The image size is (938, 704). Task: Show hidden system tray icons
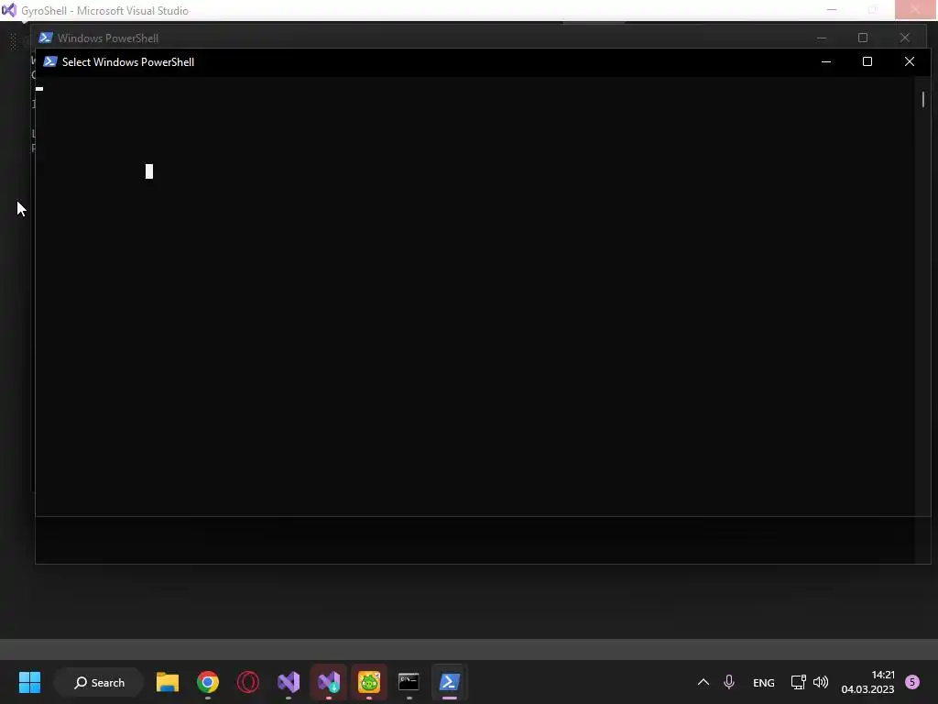[x=703, y=682]
